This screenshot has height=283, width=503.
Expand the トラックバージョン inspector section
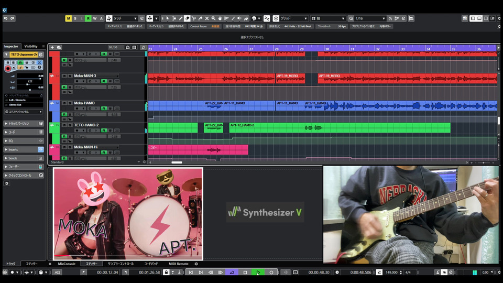(x=24, y=124)
